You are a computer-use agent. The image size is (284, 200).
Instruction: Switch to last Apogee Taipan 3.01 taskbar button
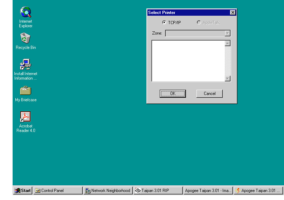(258, 191)
